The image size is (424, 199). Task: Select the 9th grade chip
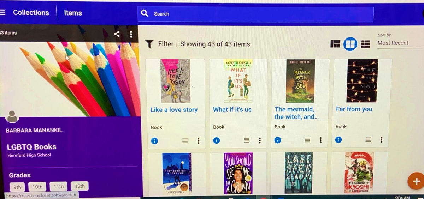point(17,187)
